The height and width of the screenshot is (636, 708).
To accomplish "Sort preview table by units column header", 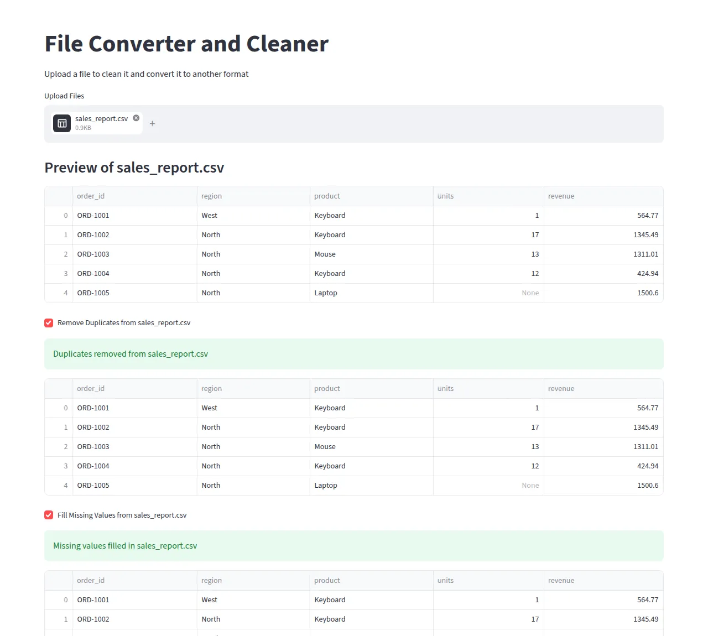I will coord(488,196).
